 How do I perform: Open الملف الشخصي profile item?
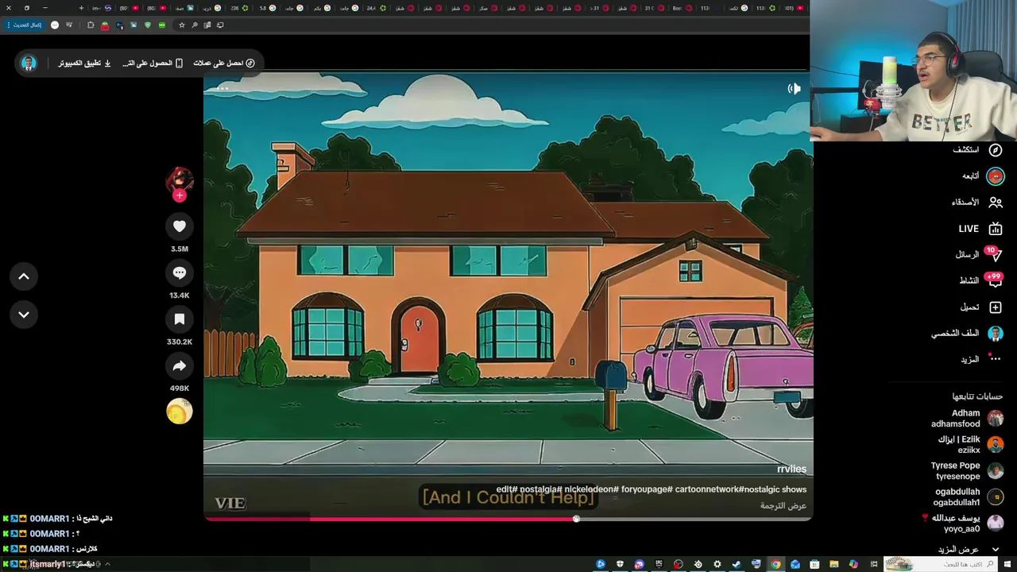click(x=967, y=334)
